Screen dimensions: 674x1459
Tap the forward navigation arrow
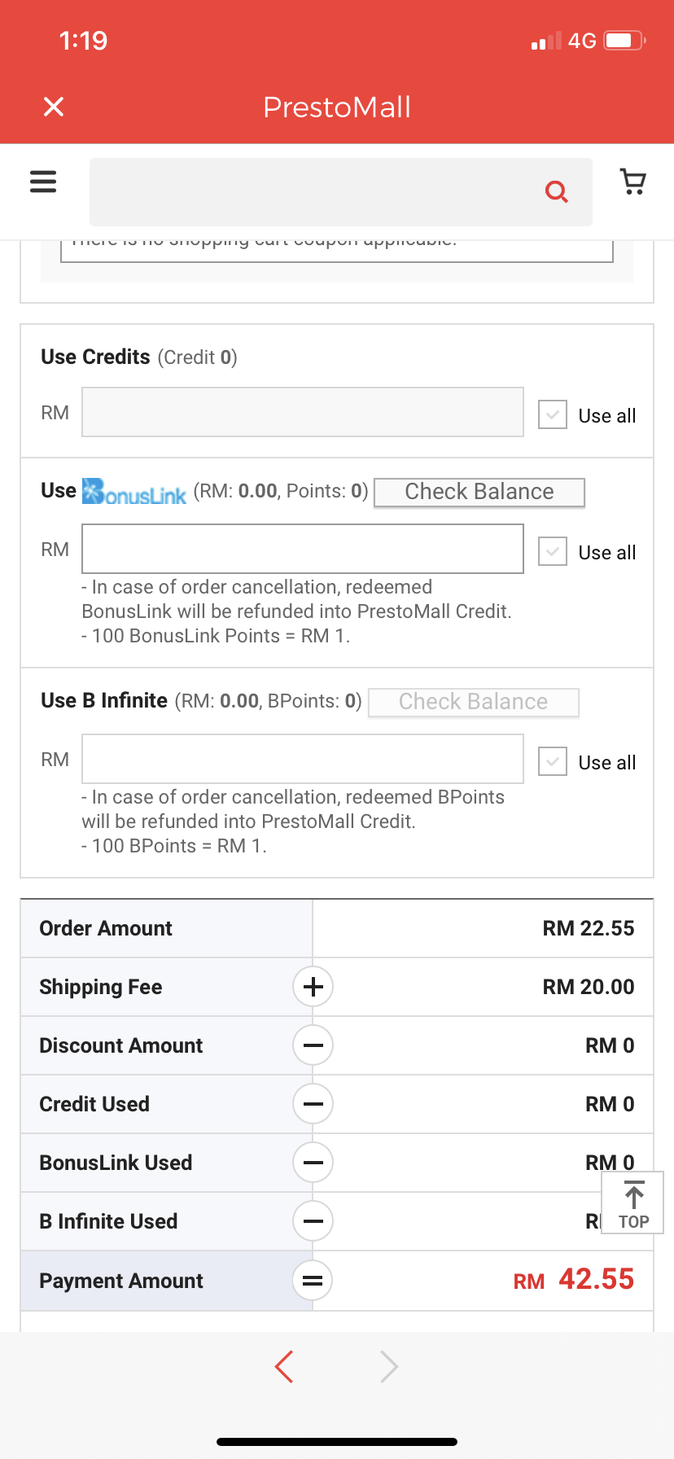tap(389, 1366)
